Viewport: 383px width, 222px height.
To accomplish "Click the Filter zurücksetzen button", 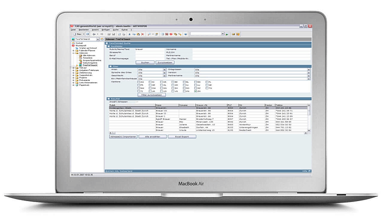I will tap(152, 95).
